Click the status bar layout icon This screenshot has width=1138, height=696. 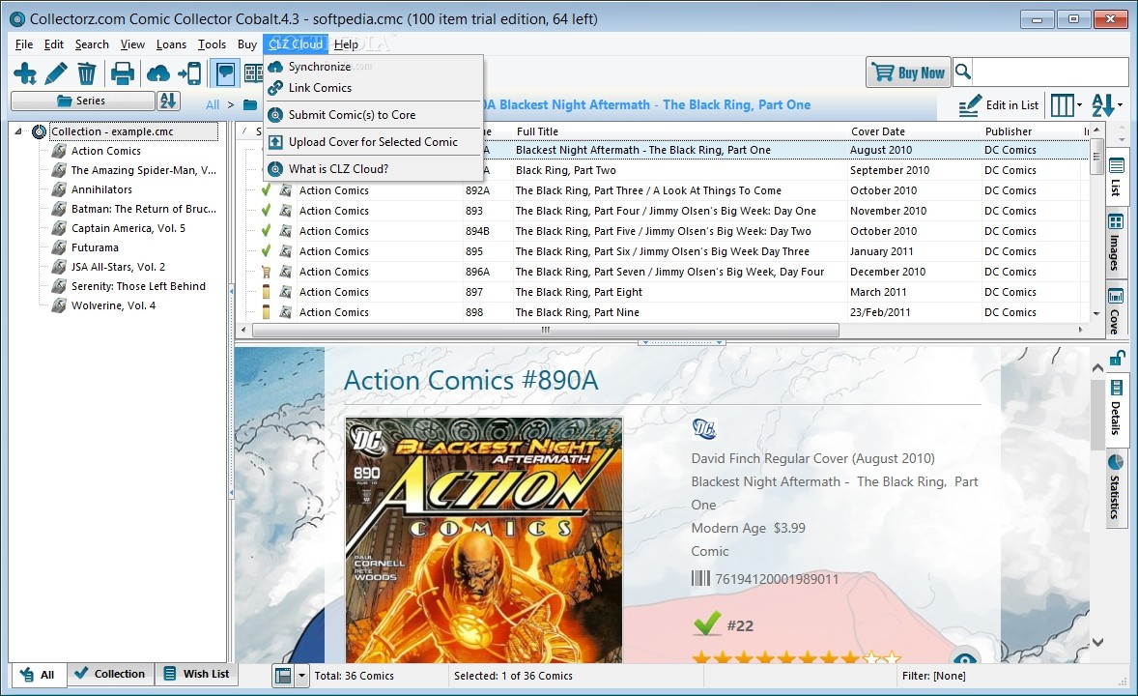tap(283, 676)
